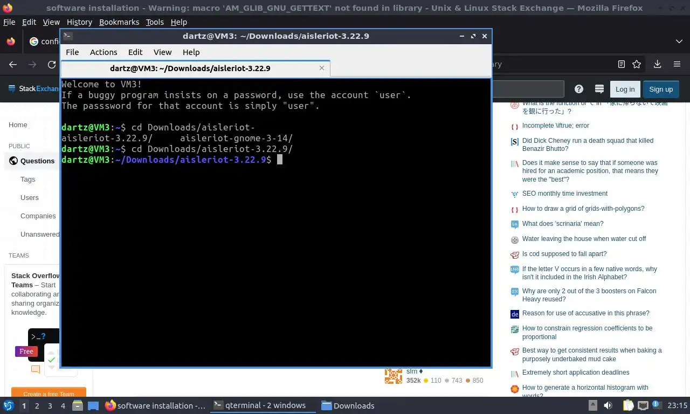This screenshot has height=414, width=690.
Task: Open Unanswered in the left sidebar
Action: click(x=40, y=234)
